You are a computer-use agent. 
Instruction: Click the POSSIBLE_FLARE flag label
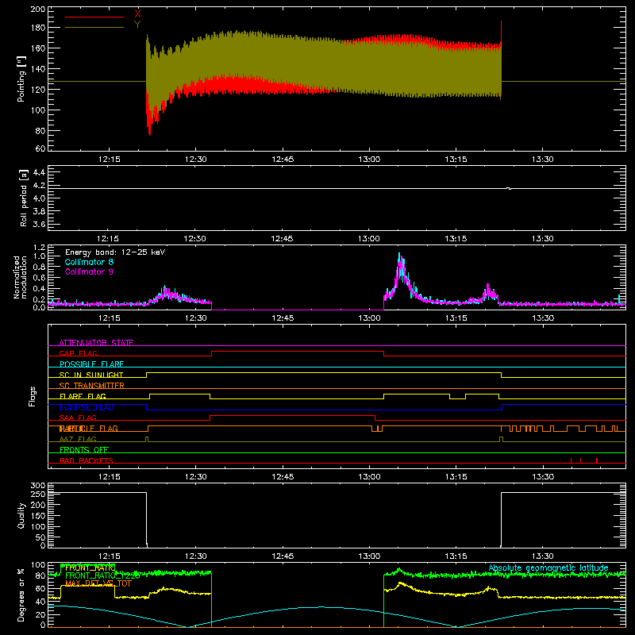point(91,364)
